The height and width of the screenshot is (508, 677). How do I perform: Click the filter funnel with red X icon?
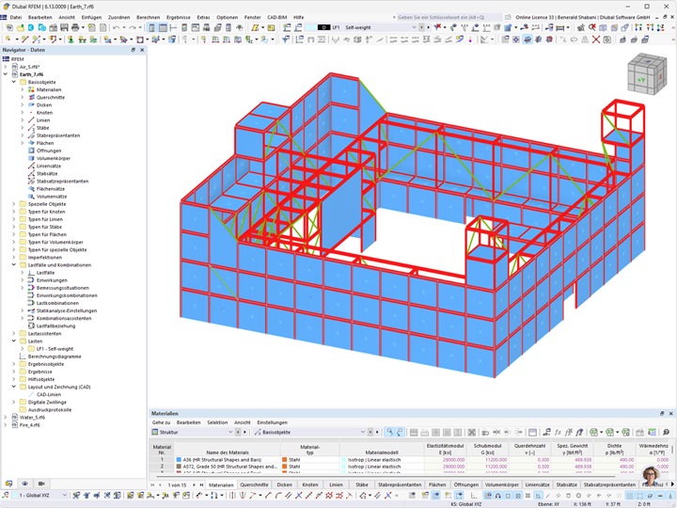click(x=437, y=27)
